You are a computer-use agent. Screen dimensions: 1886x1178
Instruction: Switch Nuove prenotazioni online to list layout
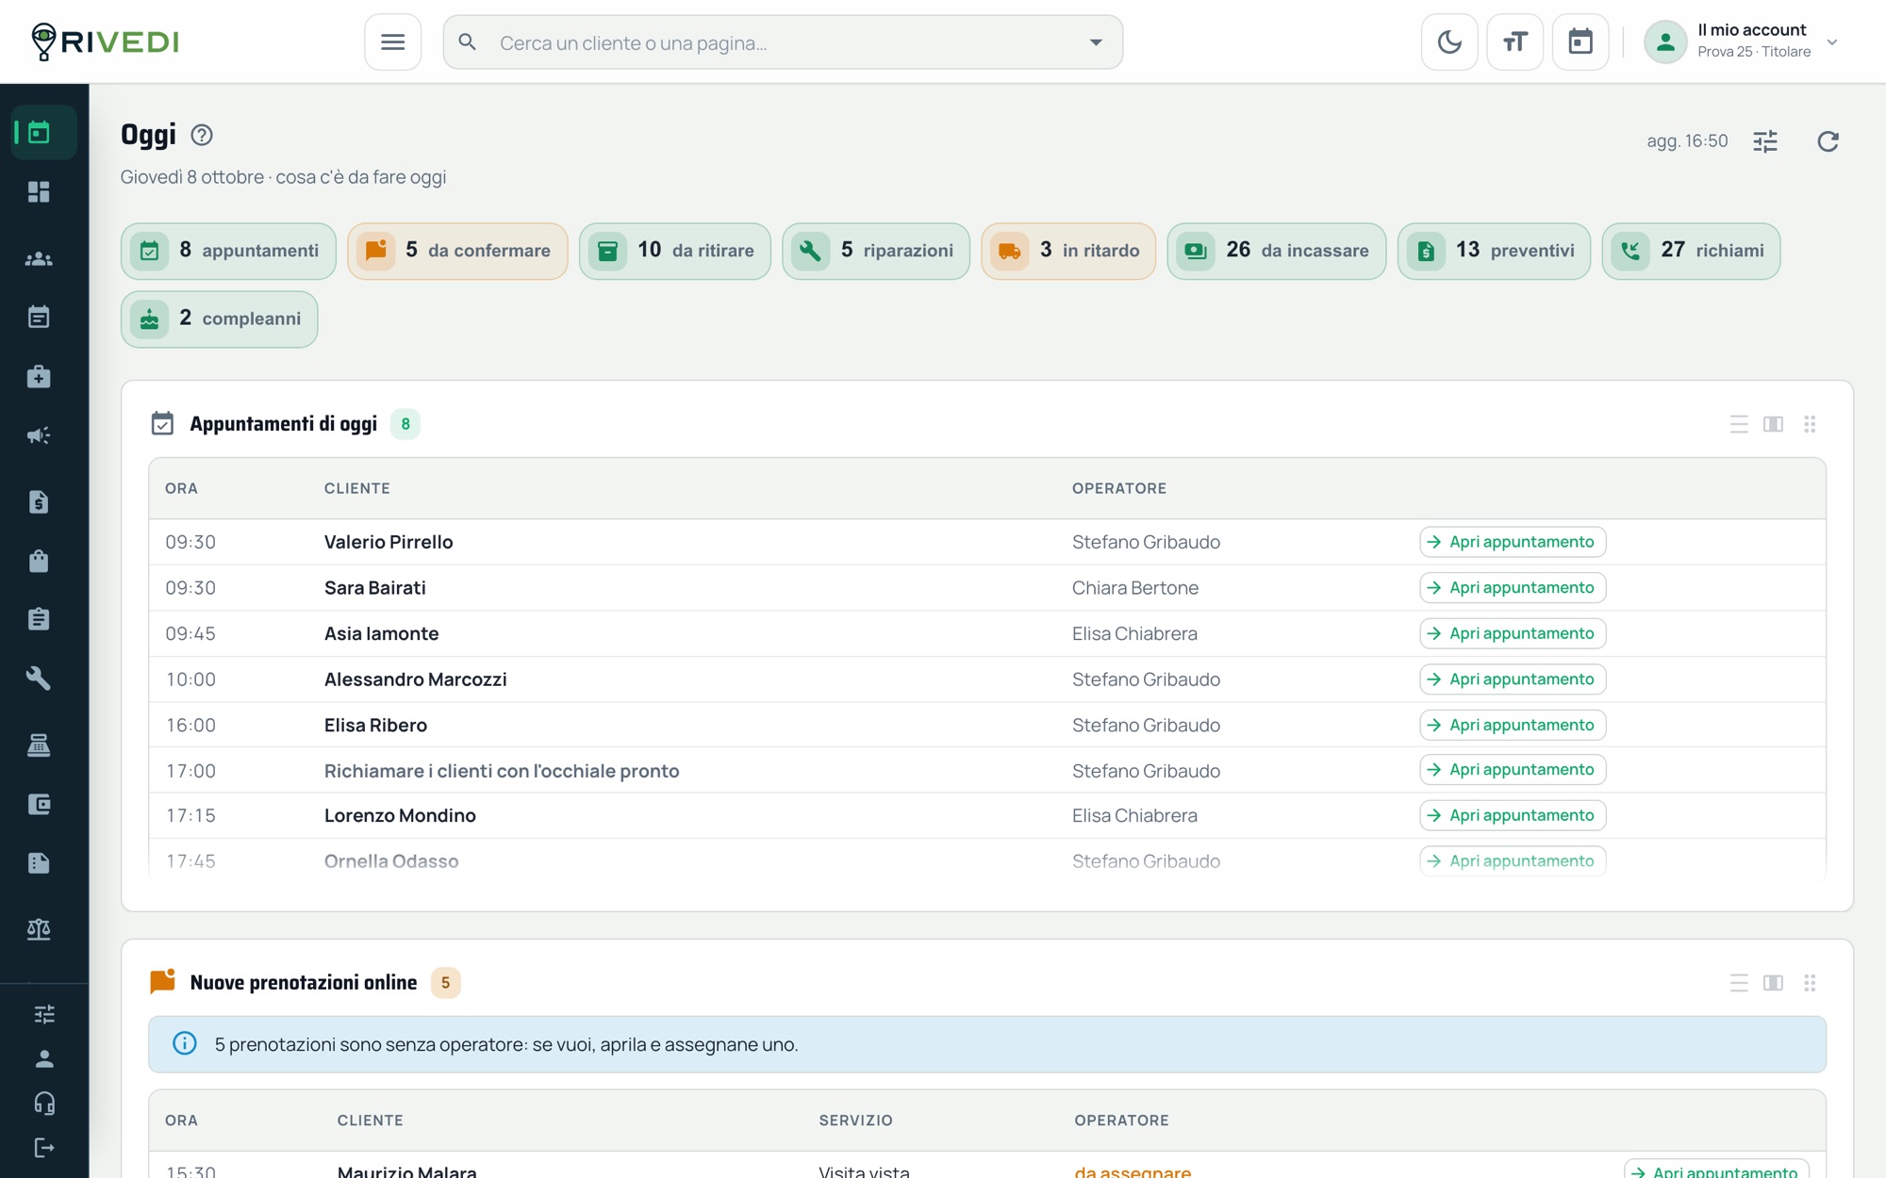coord(1739,983)
